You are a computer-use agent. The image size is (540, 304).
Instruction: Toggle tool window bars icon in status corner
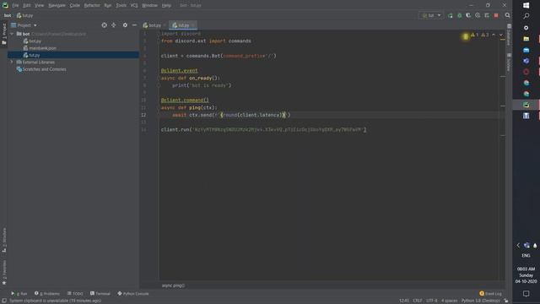coord(4,301)
